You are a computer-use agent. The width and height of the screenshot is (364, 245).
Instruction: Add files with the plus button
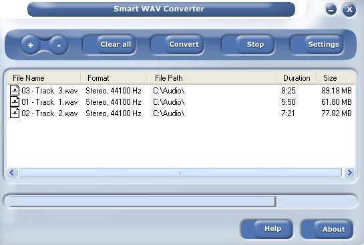point(31,45)
